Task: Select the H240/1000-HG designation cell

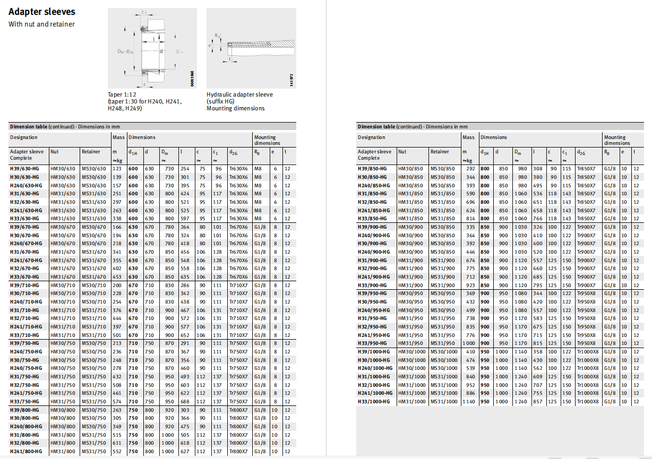Action: point(375,368)
